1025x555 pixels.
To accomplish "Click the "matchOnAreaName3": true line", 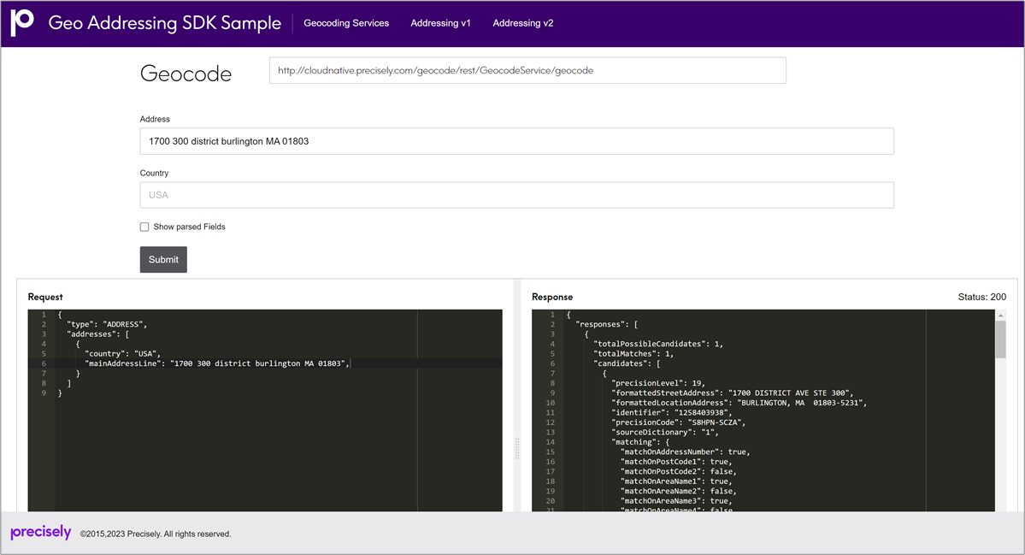I will tap(676, 501).
